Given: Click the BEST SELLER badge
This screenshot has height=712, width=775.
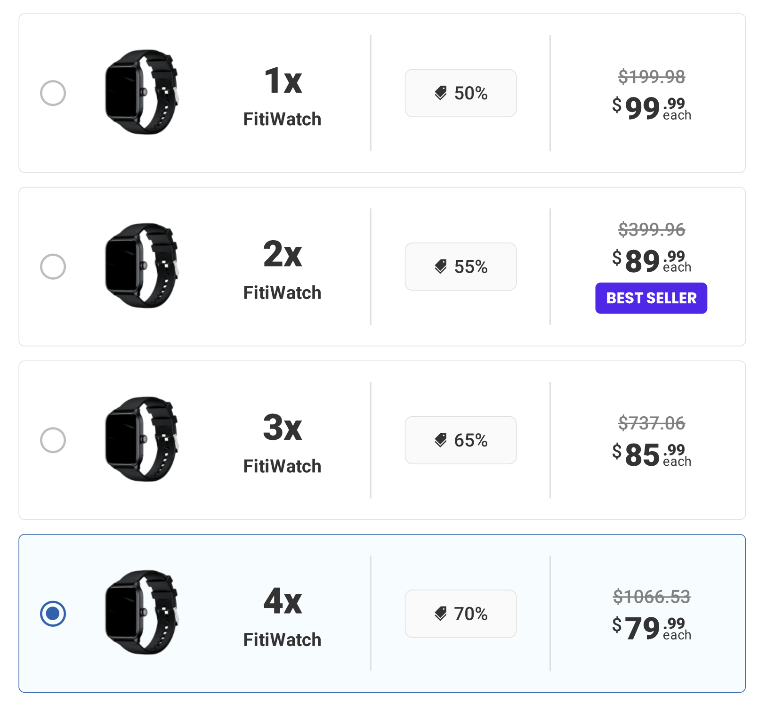Looking at the screenshot, I should (x=651, y=298).
